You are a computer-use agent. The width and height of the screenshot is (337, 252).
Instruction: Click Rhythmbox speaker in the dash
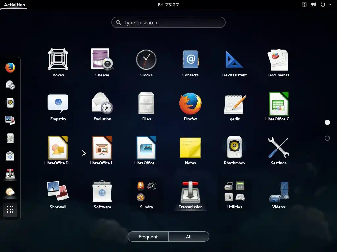tap(10, 103)
